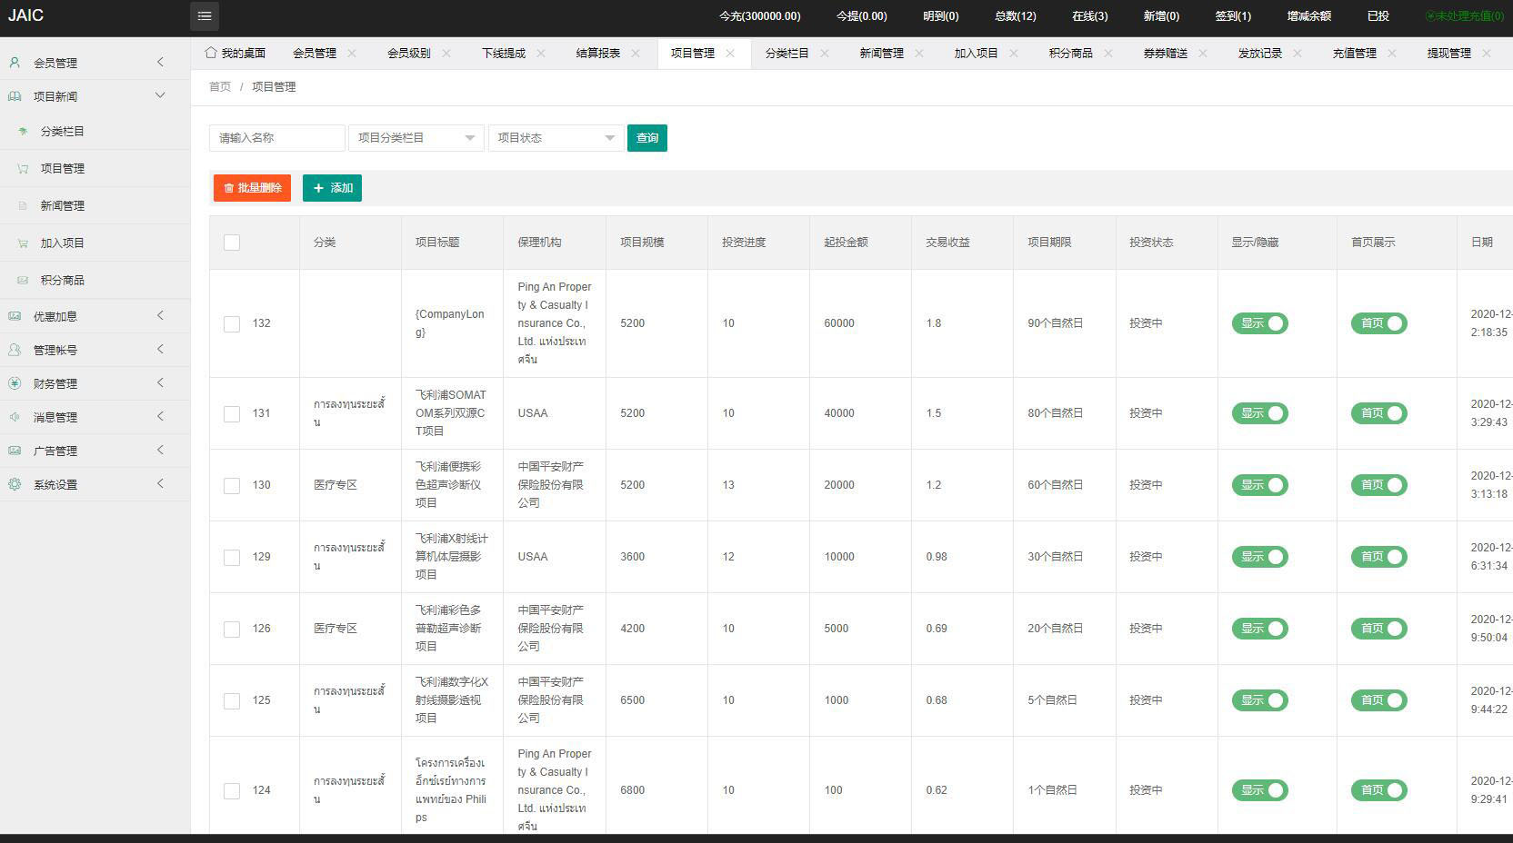Click the home icon on 我的桌面 tab

211,53
